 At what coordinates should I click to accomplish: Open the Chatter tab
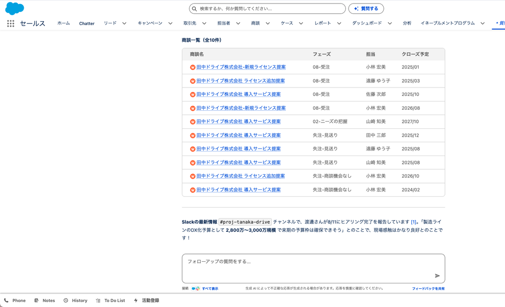tap(87, 24)
